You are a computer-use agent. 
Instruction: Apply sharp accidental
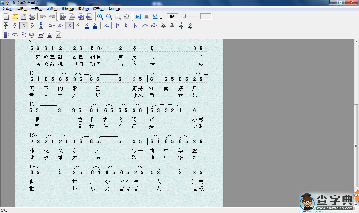pos(117,26)
